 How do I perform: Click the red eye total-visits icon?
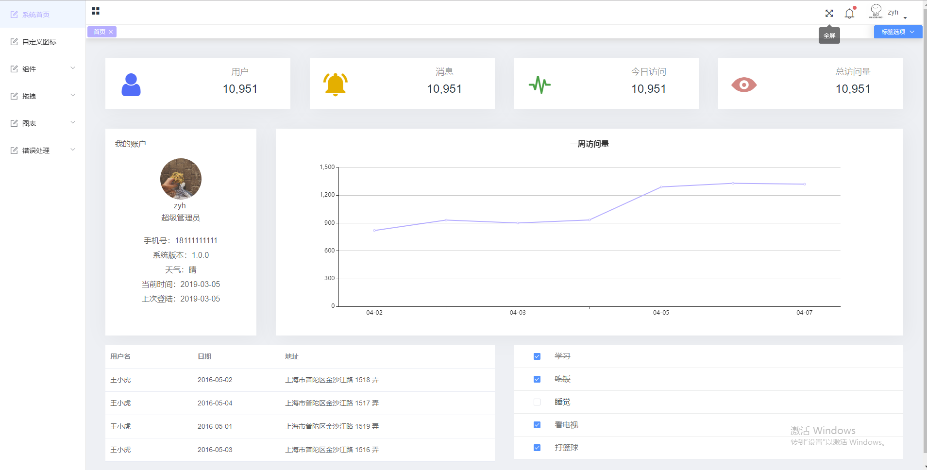point(744,84)
